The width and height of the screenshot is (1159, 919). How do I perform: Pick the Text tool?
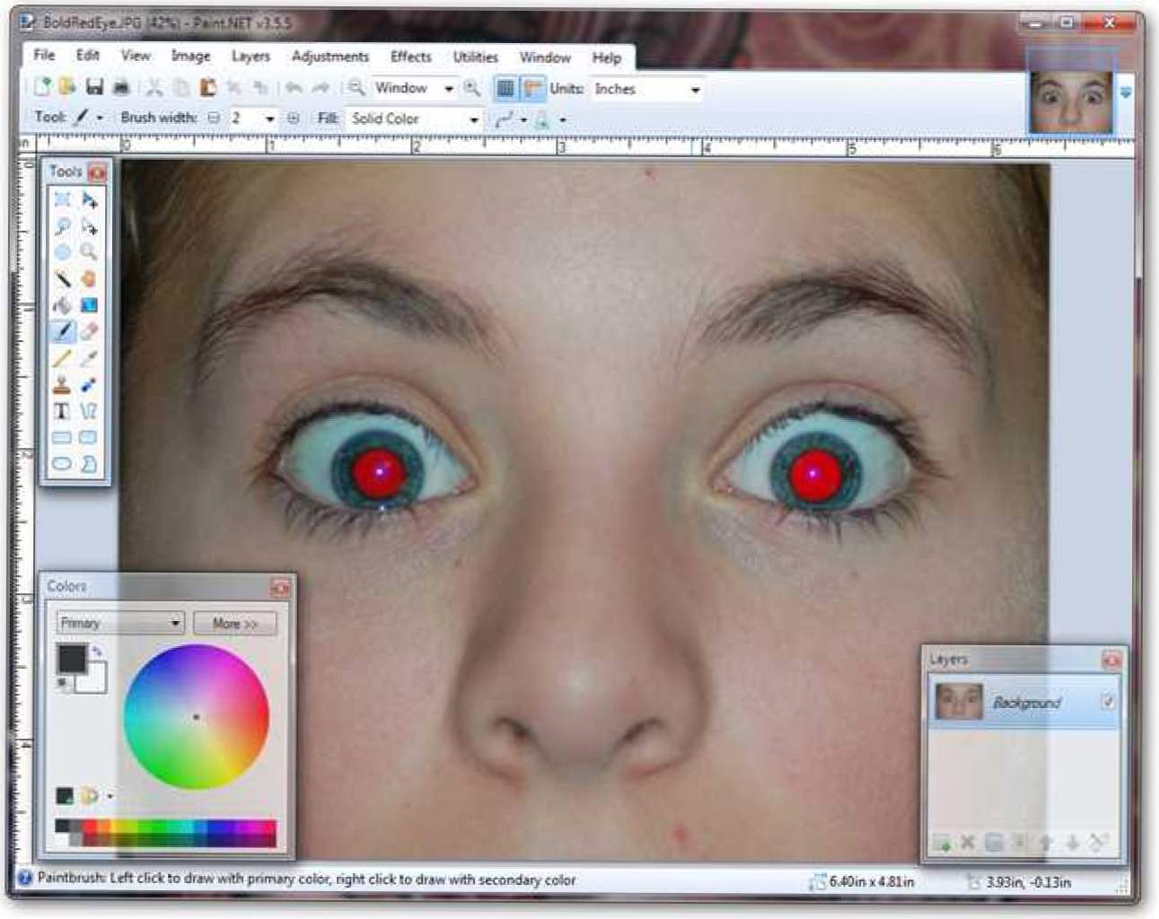pyautogui.click(x=62, y=411)
